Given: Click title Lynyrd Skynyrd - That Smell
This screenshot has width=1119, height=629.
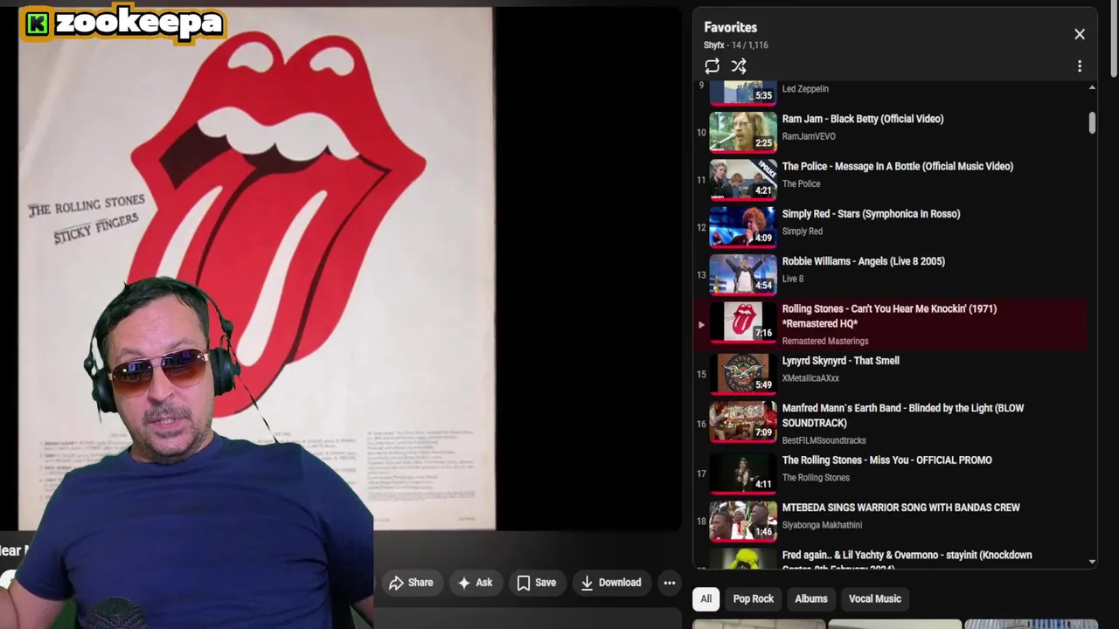Looking at the screenshot, I should pos(840,361).
